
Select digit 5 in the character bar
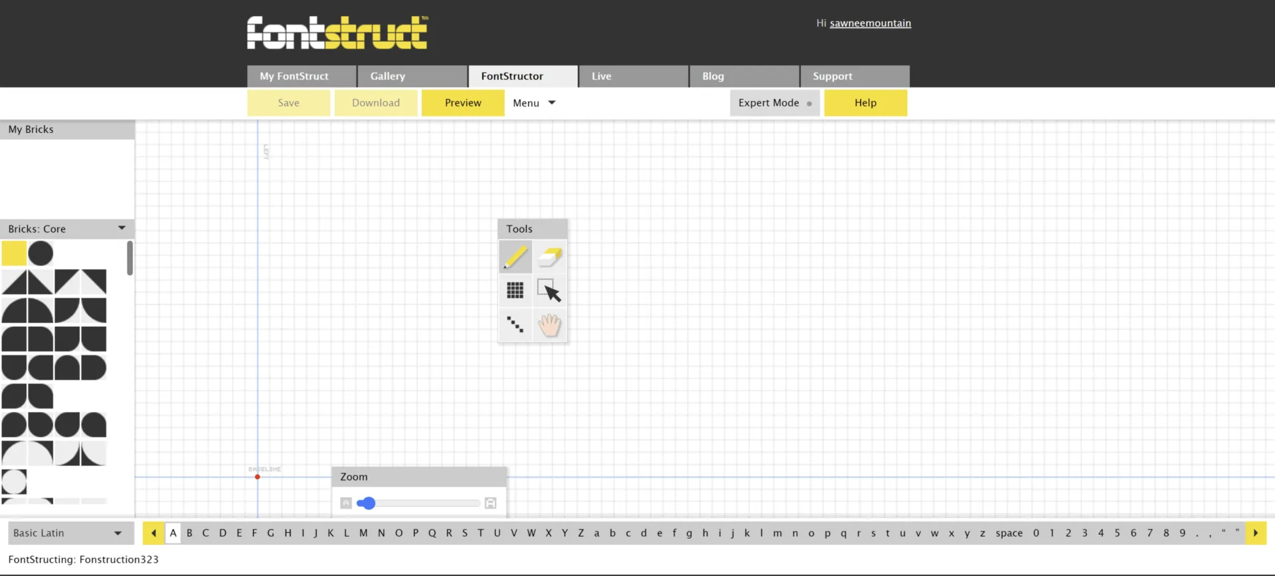pyautogui.click(x=1117, y=533)
